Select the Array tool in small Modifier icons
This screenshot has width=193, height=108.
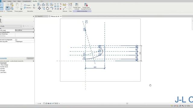(55, 6)
